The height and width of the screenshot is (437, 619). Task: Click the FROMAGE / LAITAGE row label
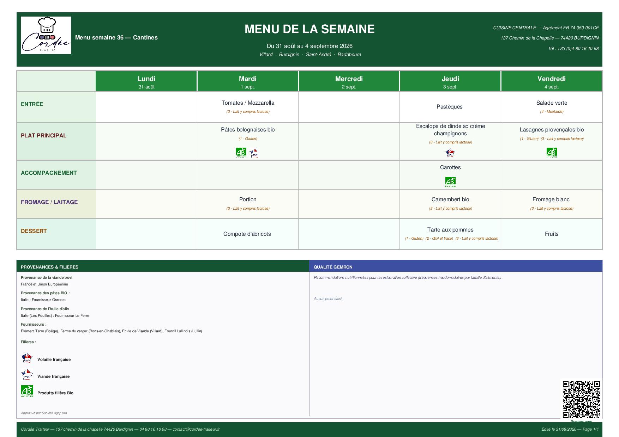(x=49, y=202)
